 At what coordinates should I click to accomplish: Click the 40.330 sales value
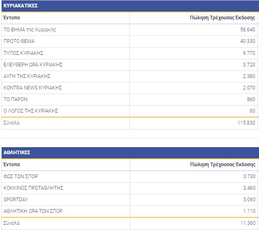247,41
